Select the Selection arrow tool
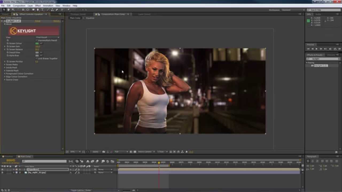Viewport: 342px width, 192px height. 4,10
